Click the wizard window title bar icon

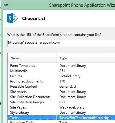point(6,5)
